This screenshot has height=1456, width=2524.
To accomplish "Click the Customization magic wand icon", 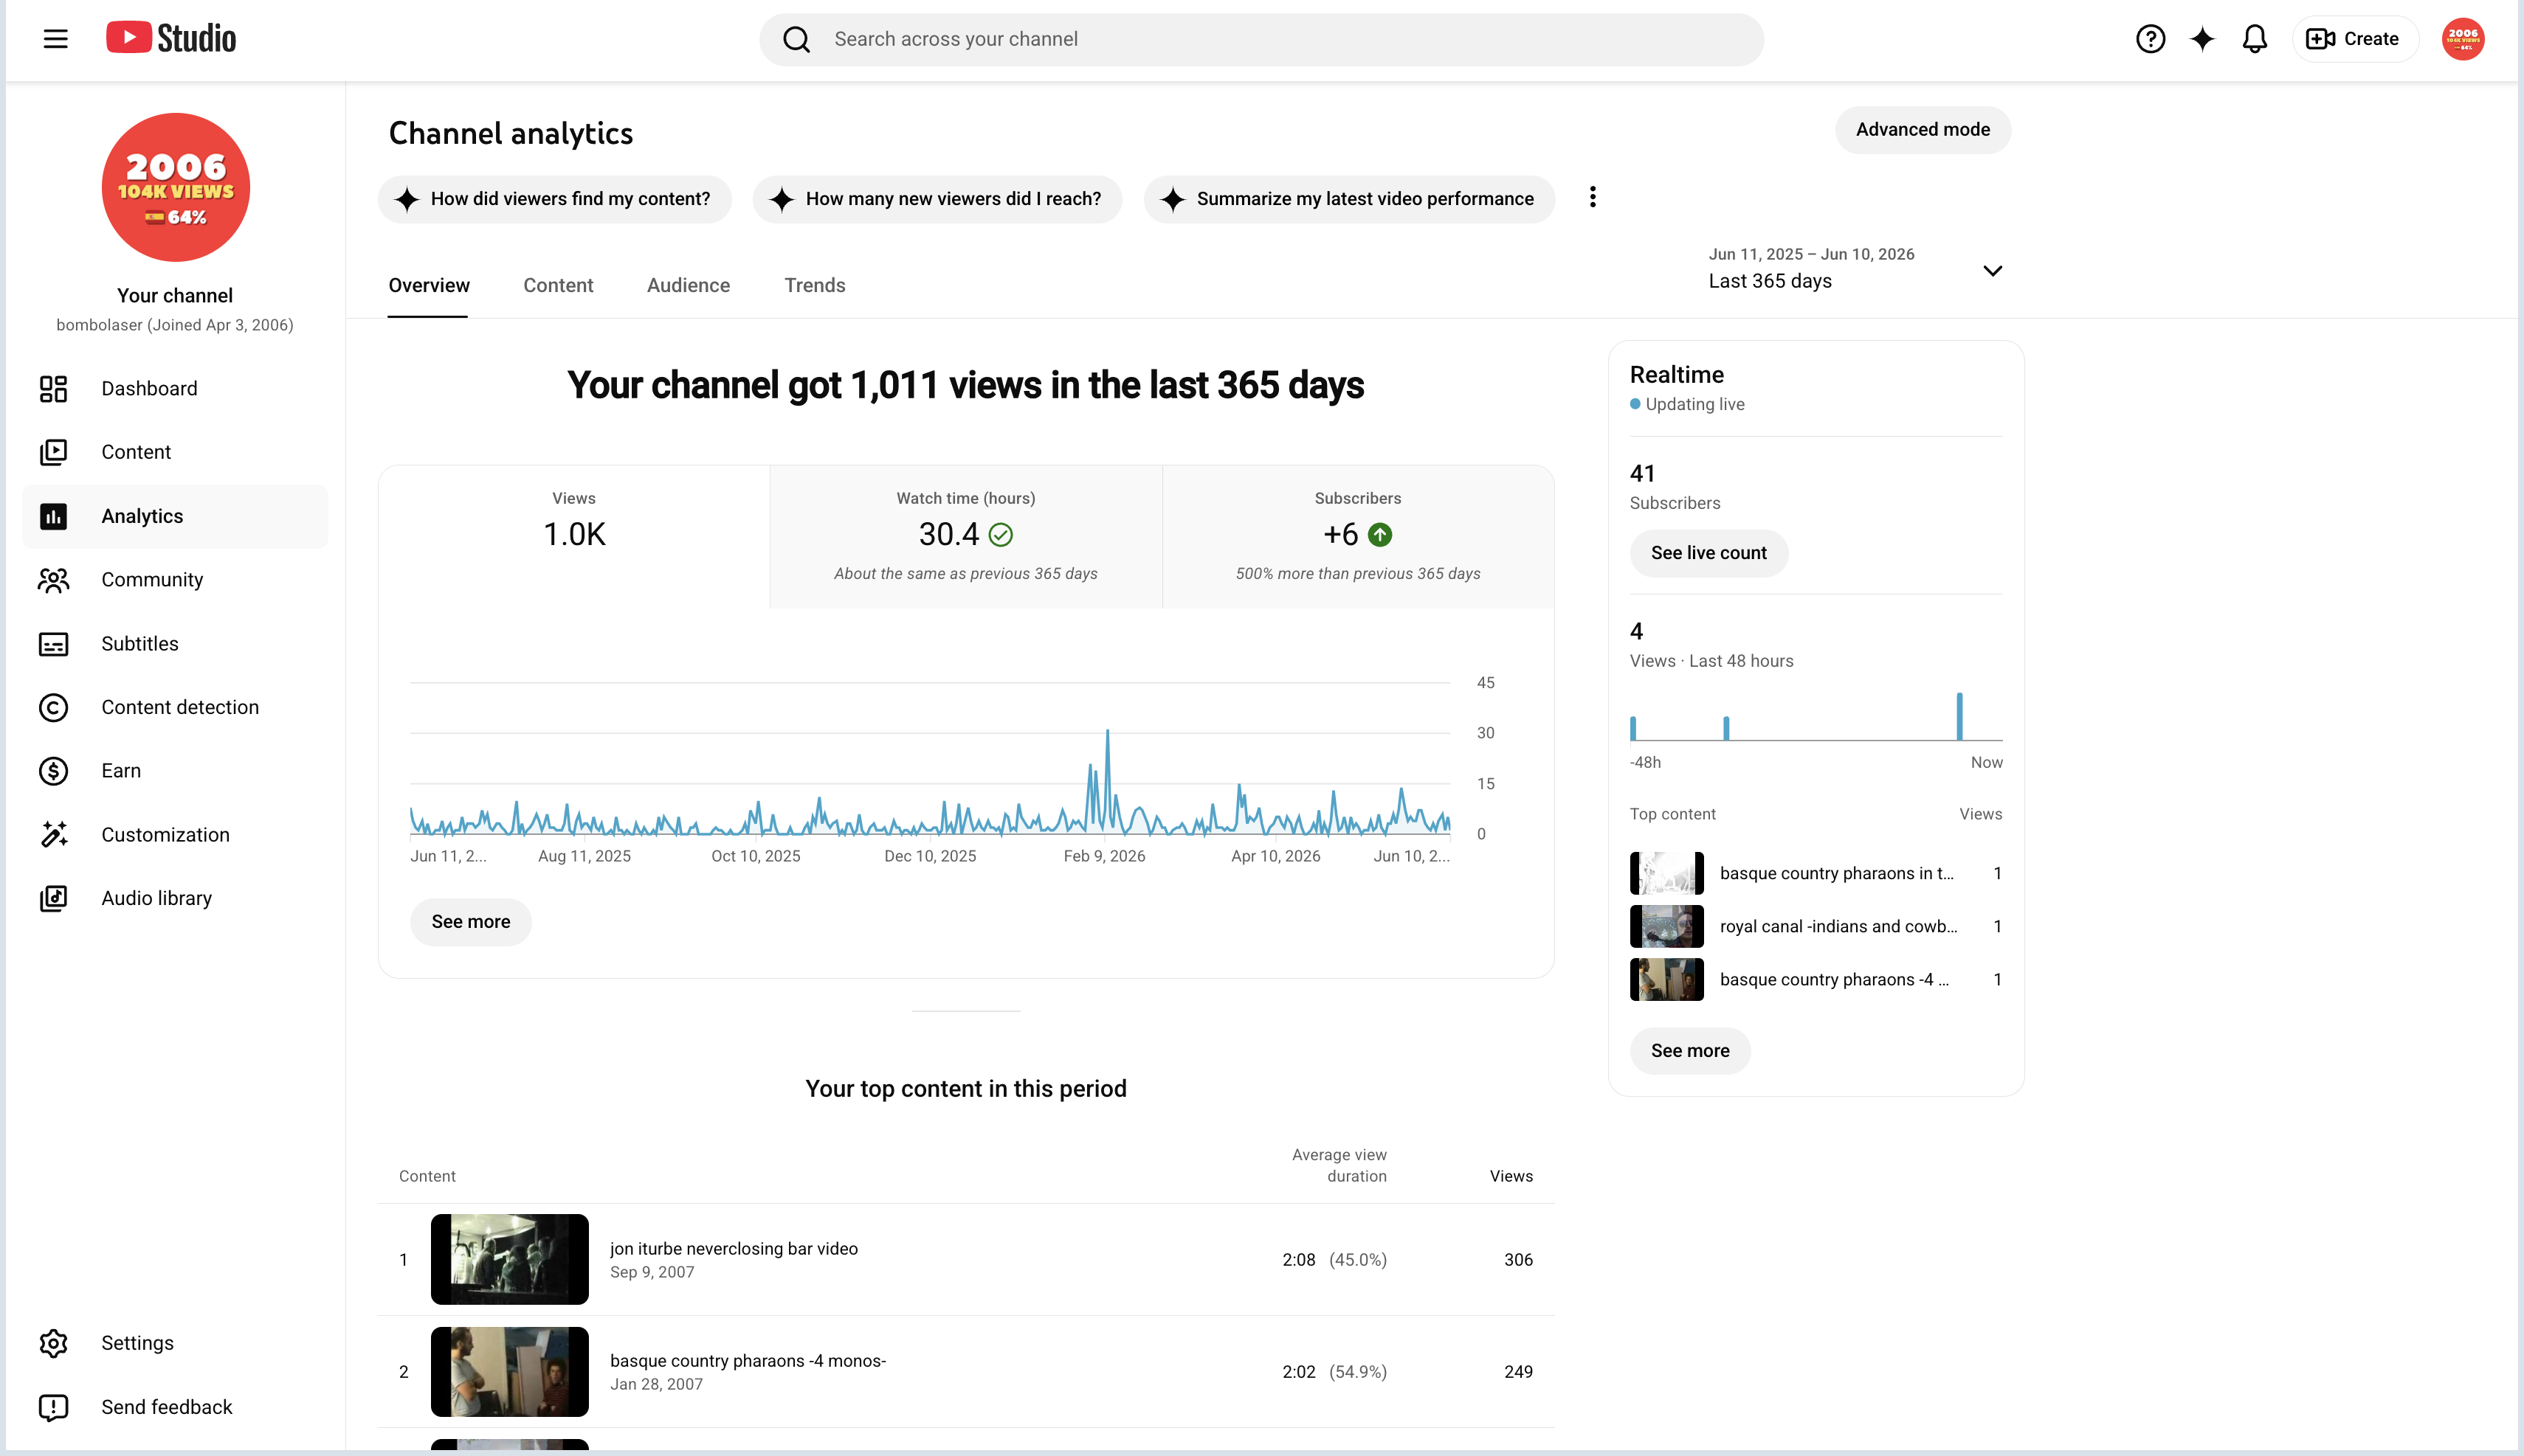I will [x=54, y=835].
